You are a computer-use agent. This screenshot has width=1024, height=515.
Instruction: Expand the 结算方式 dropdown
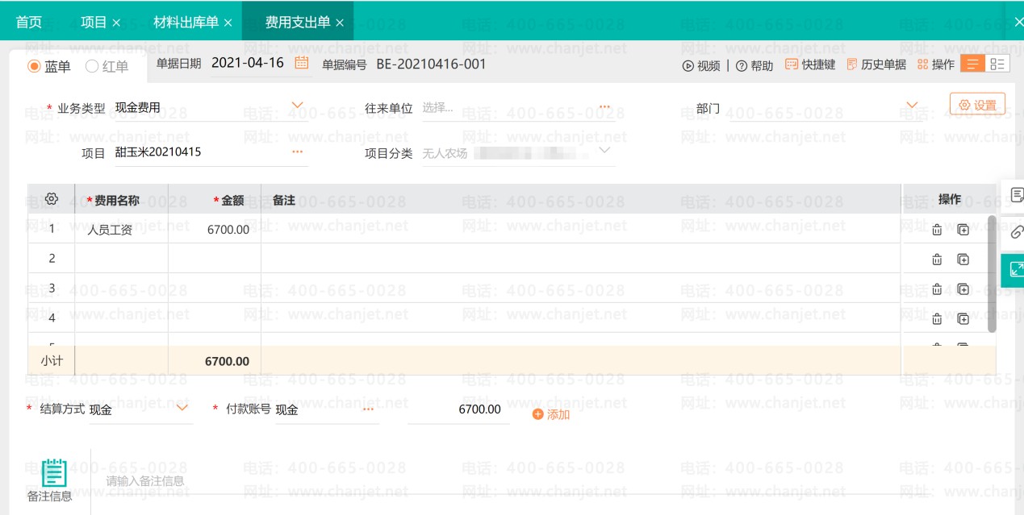click(x=182, y=408)
